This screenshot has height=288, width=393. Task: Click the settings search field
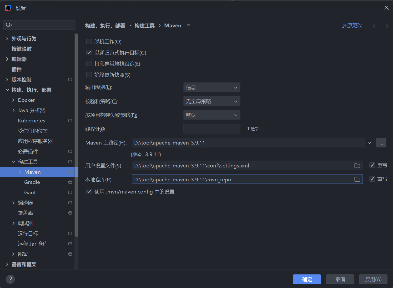click(39, 25)
